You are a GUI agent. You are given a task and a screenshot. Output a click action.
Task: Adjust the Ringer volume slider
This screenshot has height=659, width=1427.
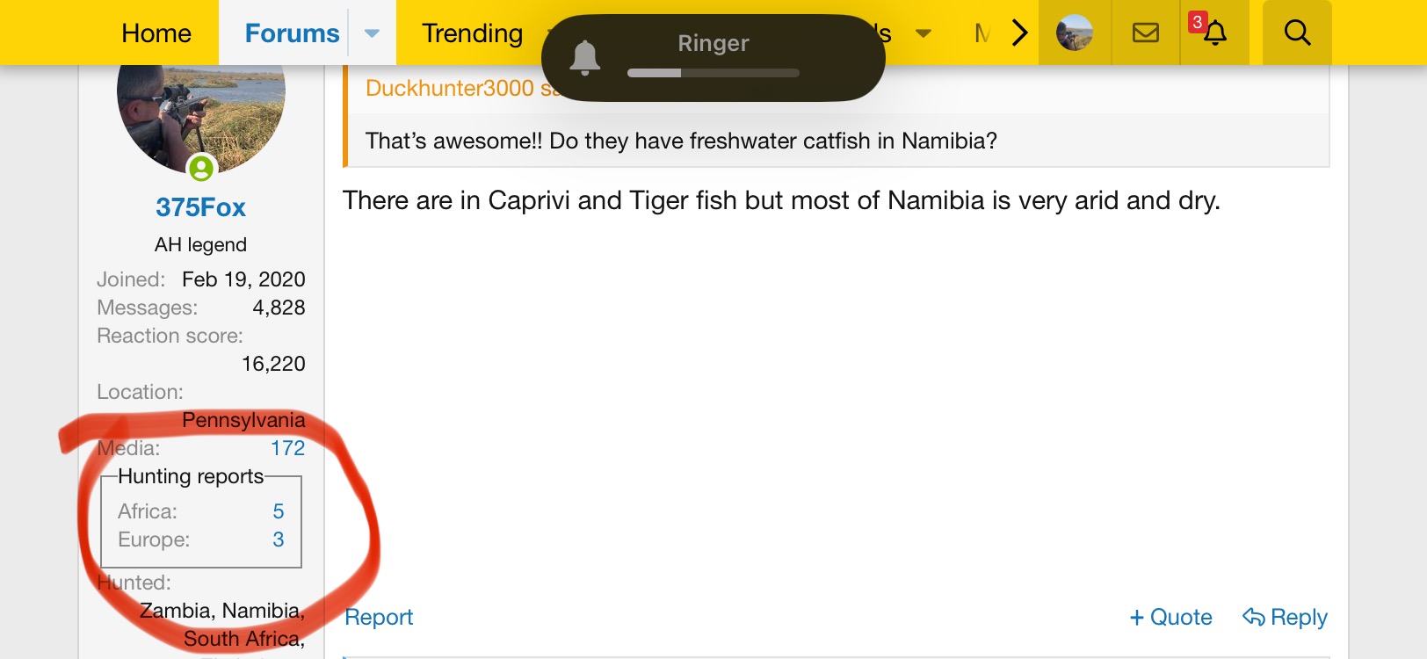[713, 73]
